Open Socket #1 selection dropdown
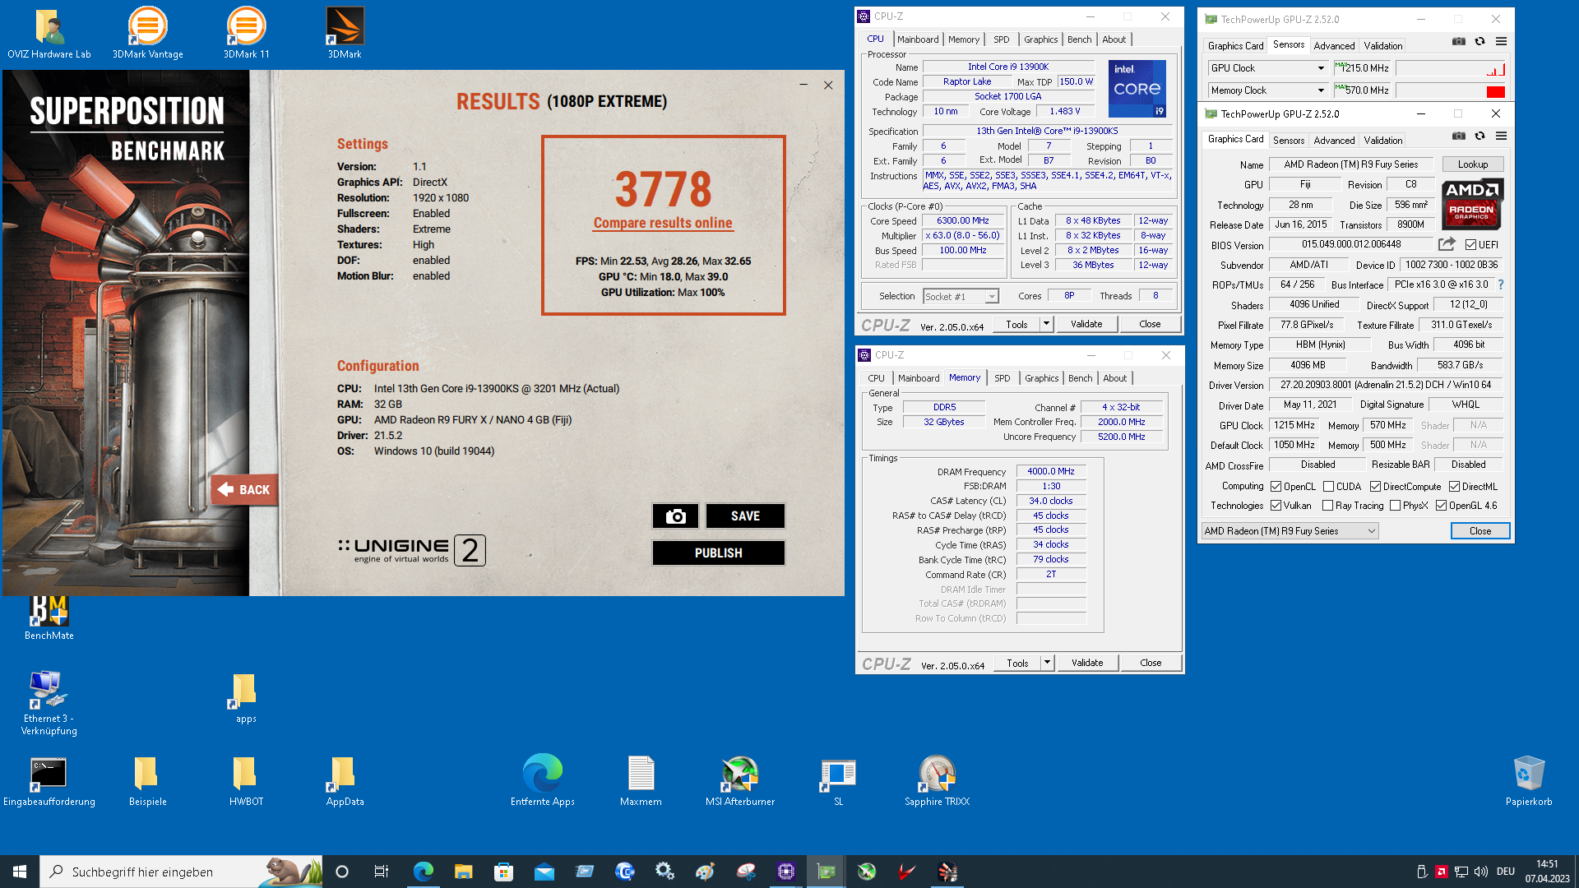Image resolution: width=1579 pixels, height=888 pixels. pos(961,297)
